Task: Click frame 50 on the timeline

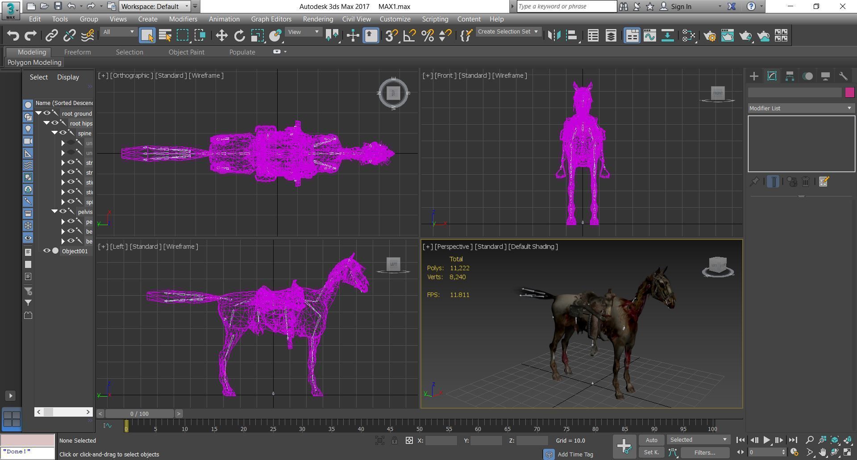Action: pos(419,428)
